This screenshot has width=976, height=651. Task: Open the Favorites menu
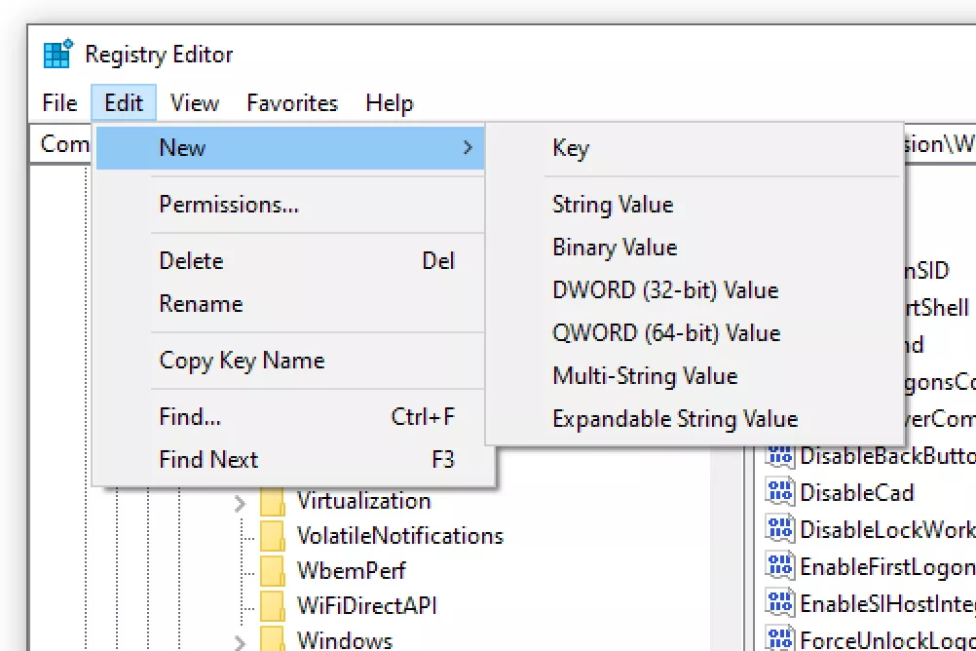(292, 102)
